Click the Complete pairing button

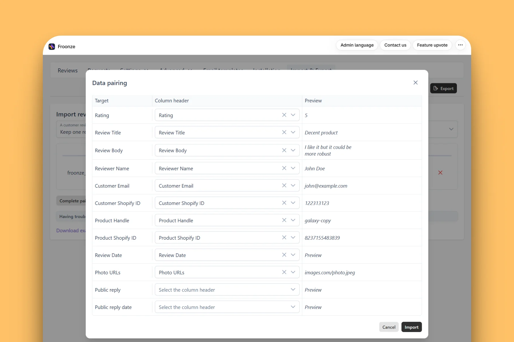pyautogui.click(x=71, y=201)
